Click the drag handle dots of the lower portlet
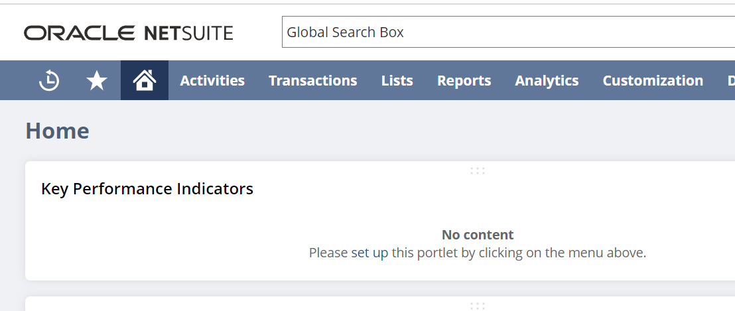 tap(477, 306)
